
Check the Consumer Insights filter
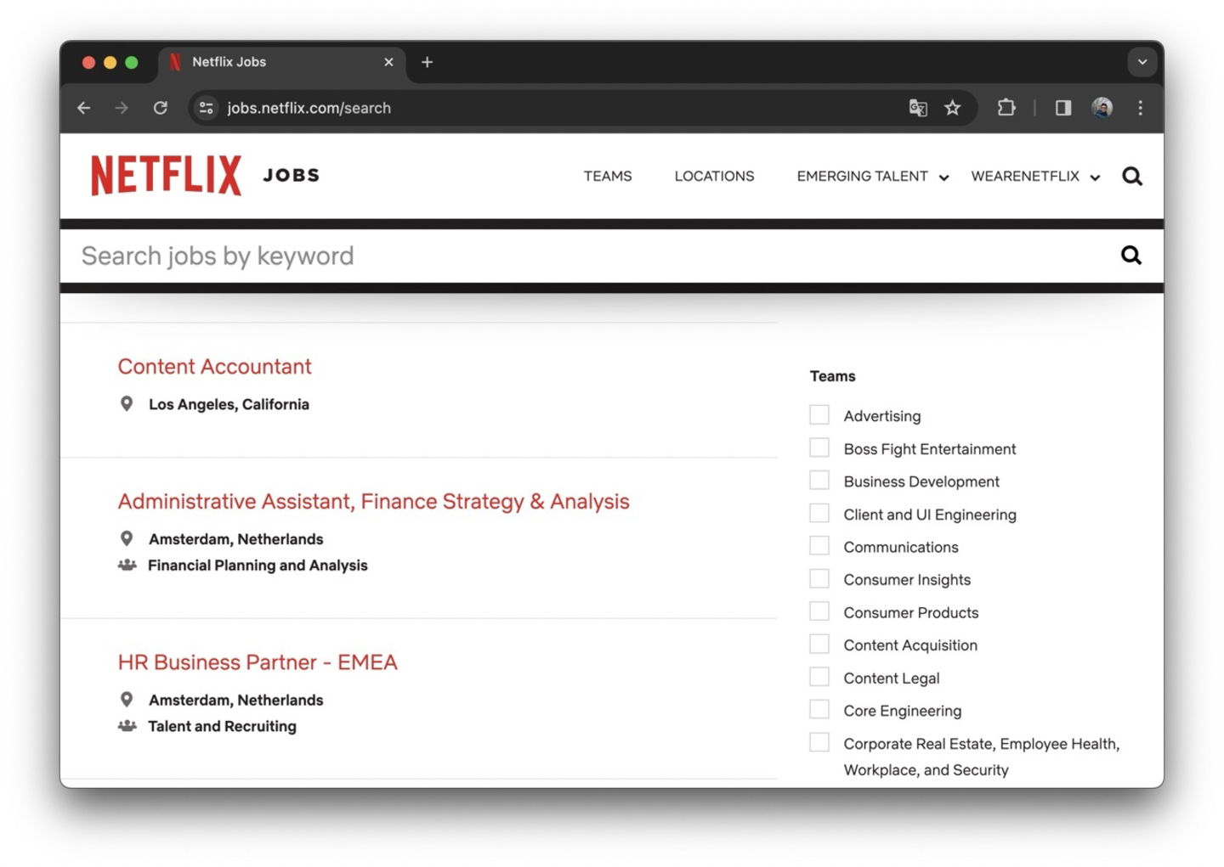[x=819, y=578]
